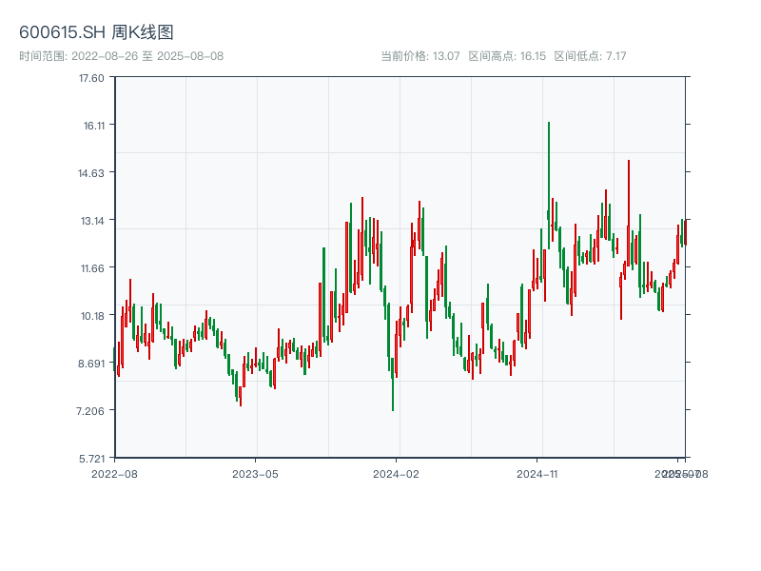Click the y-axis value 8.691

[x=91, y=364]
